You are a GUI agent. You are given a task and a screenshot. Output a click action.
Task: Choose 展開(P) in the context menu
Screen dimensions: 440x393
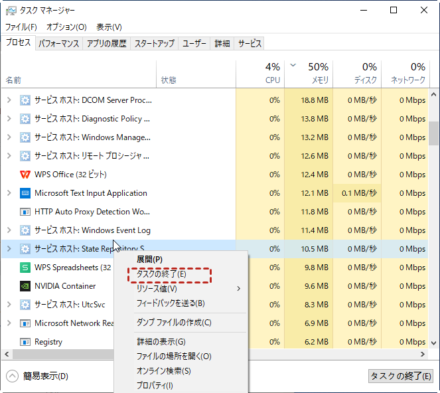(x=181, y=259)
